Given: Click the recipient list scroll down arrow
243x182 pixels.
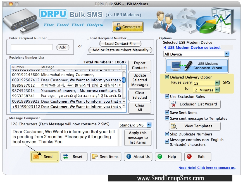Looking at the screenshot, I should (x=124, y=106).
